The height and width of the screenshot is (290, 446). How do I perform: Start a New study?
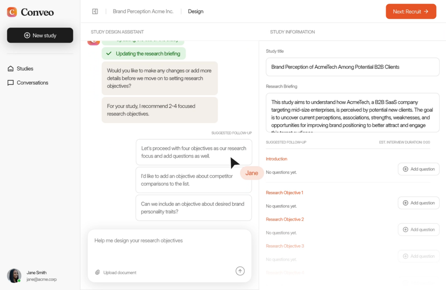40,35
